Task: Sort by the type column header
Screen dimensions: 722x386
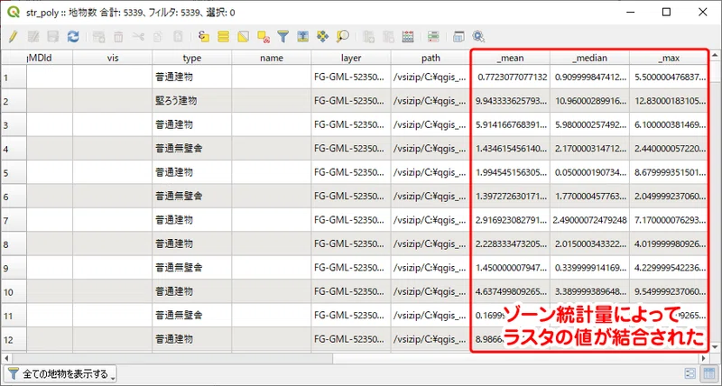Action: (192, 58)
